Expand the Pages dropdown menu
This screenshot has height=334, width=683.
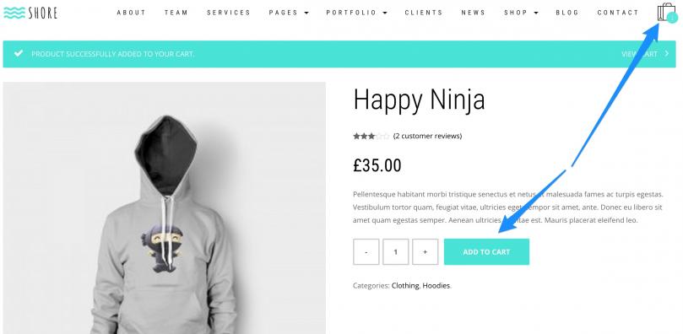pyautogui.click(x=289, y=13)
